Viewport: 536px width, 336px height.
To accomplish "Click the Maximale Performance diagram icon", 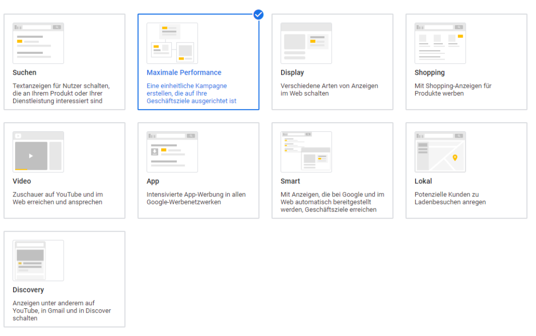I will [172, 43].
